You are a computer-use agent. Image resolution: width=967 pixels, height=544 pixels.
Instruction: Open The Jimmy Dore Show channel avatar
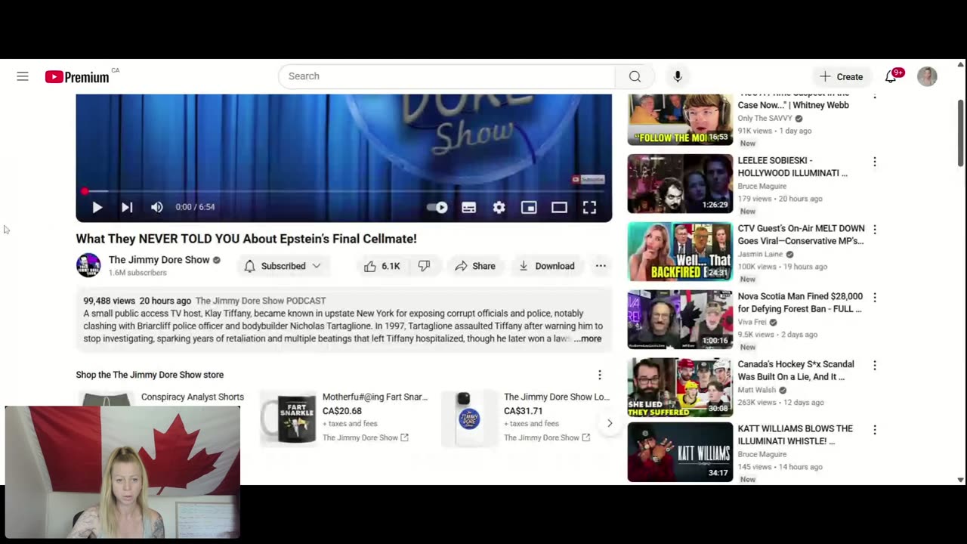(x=88, y=265)
